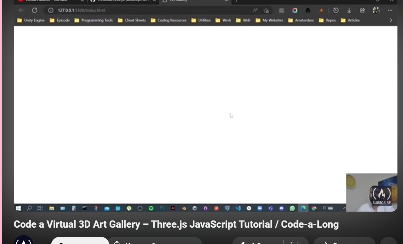
Task: Open VS Code from the taskbar
Action: [x=238, y=208]
